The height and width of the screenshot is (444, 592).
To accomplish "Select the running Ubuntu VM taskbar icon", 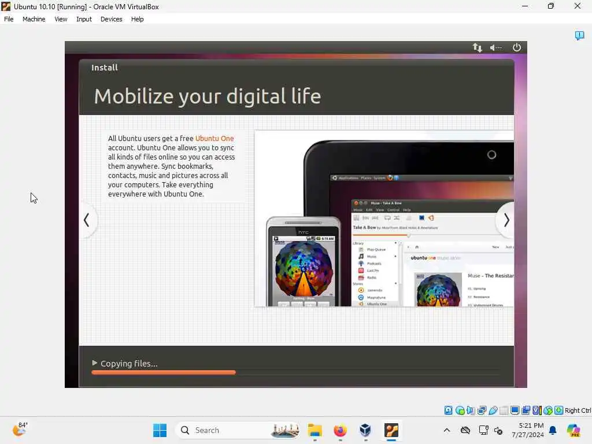I will pos(391,430).
